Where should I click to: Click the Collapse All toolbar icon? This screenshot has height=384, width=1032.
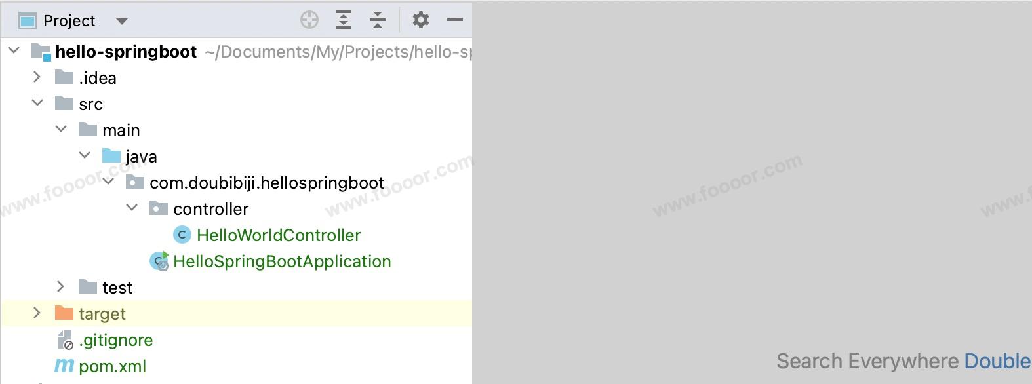click(x=378, y=20)
